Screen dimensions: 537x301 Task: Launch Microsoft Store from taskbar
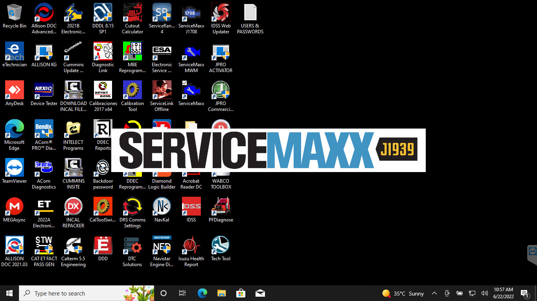[x=241, y=293]
